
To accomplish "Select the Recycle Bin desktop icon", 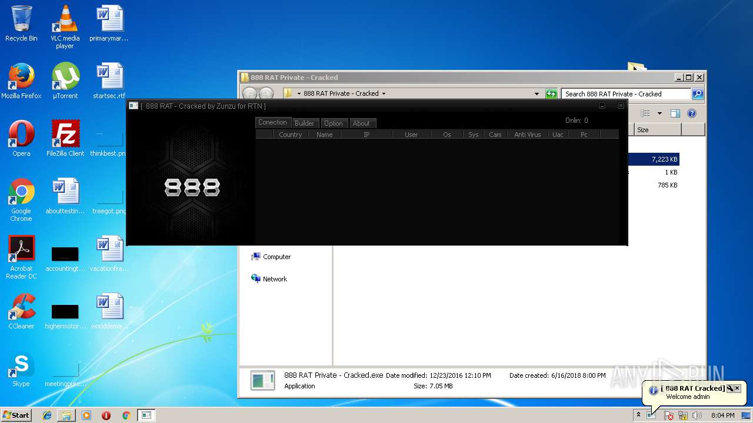I will click(x=21, y=23).
